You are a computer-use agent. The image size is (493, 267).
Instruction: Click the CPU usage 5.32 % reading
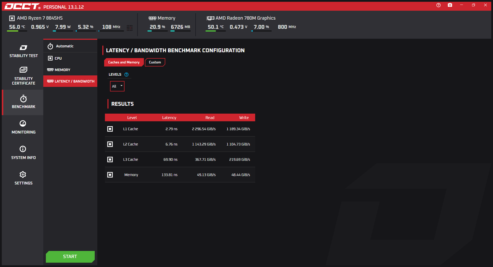tap(86, 27)
